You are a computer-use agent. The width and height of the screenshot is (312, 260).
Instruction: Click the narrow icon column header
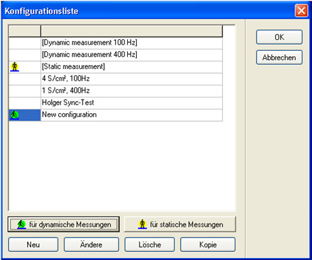tap(24, 31)
